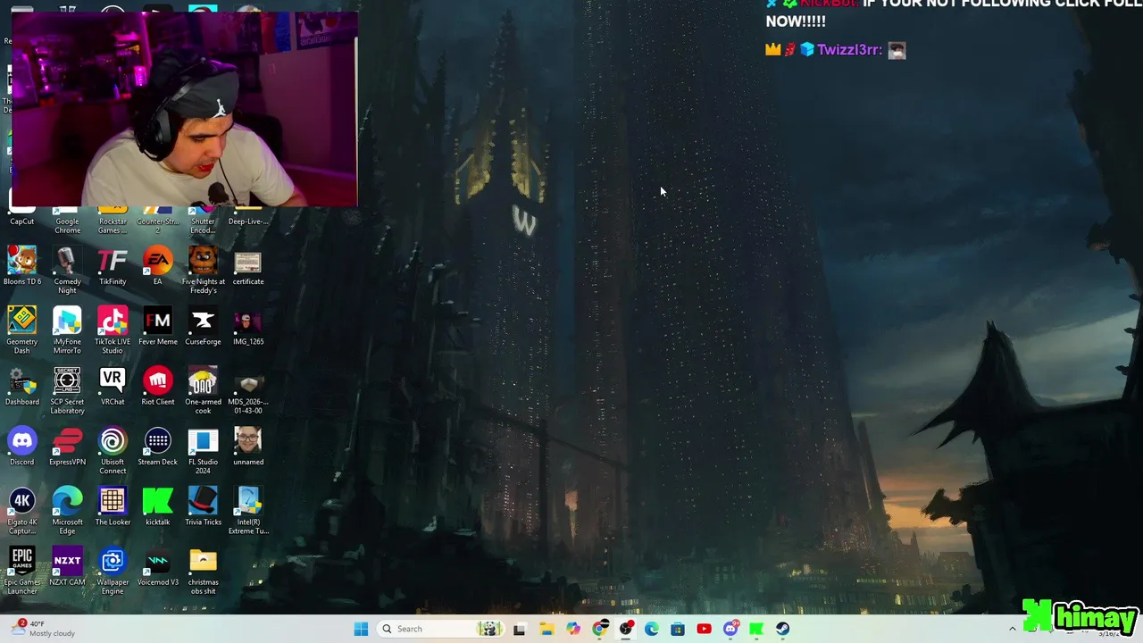Viewport: 1143px width, 643px height.
Task: Select the MDS_2026 file icon
Action: pyautogui.click(x=248, y=391)
